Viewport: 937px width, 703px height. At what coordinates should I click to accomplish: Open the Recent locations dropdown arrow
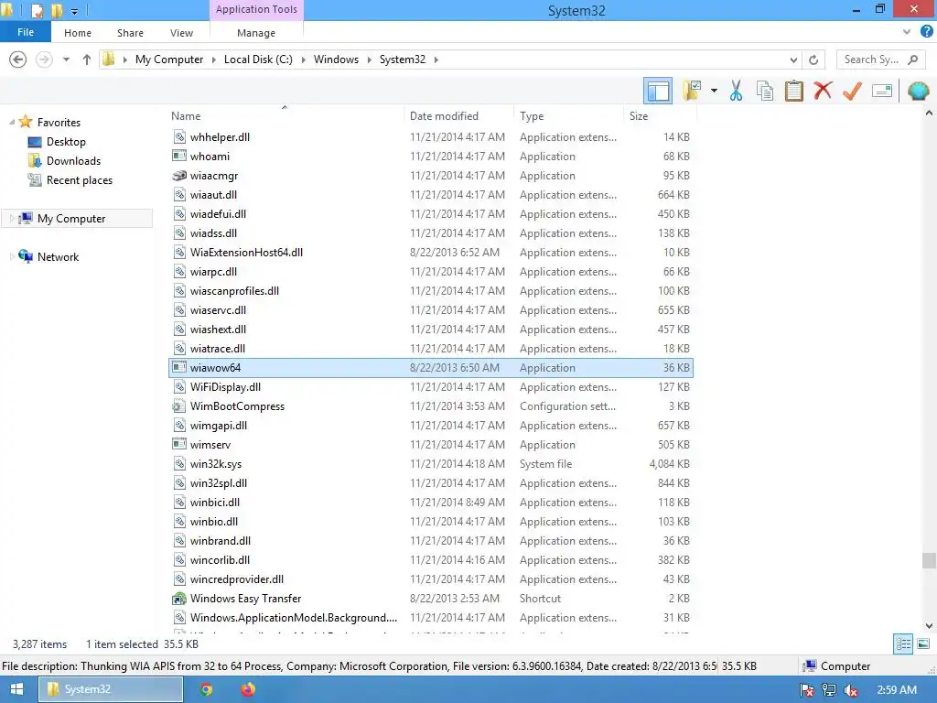(x=66, y=59)
